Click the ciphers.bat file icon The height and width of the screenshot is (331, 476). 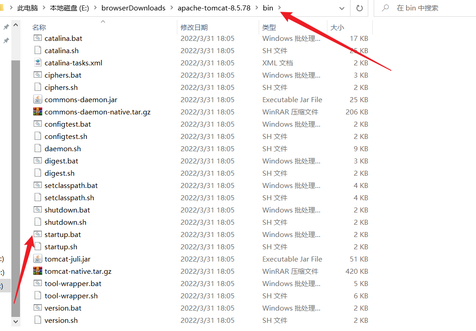click(38, 75)
